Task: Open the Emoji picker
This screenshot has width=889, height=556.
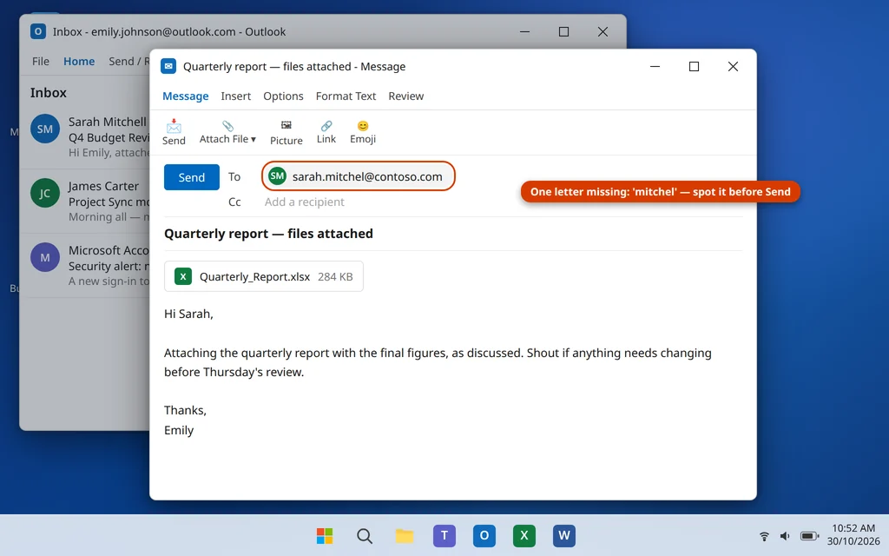Action: coord(363,125)
